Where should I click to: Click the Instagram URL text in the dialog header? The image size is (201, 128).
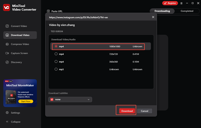coord(78,18)
